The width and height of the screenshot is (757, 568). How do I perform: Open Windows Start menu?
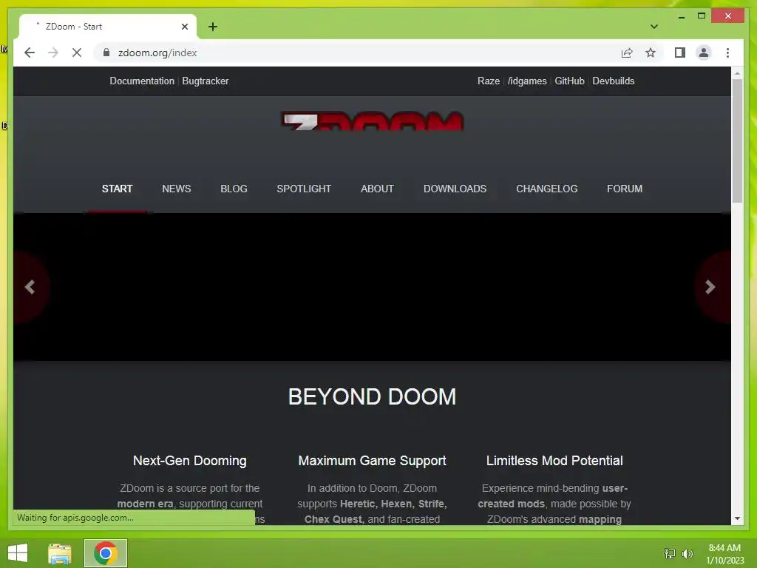[18, 553]
